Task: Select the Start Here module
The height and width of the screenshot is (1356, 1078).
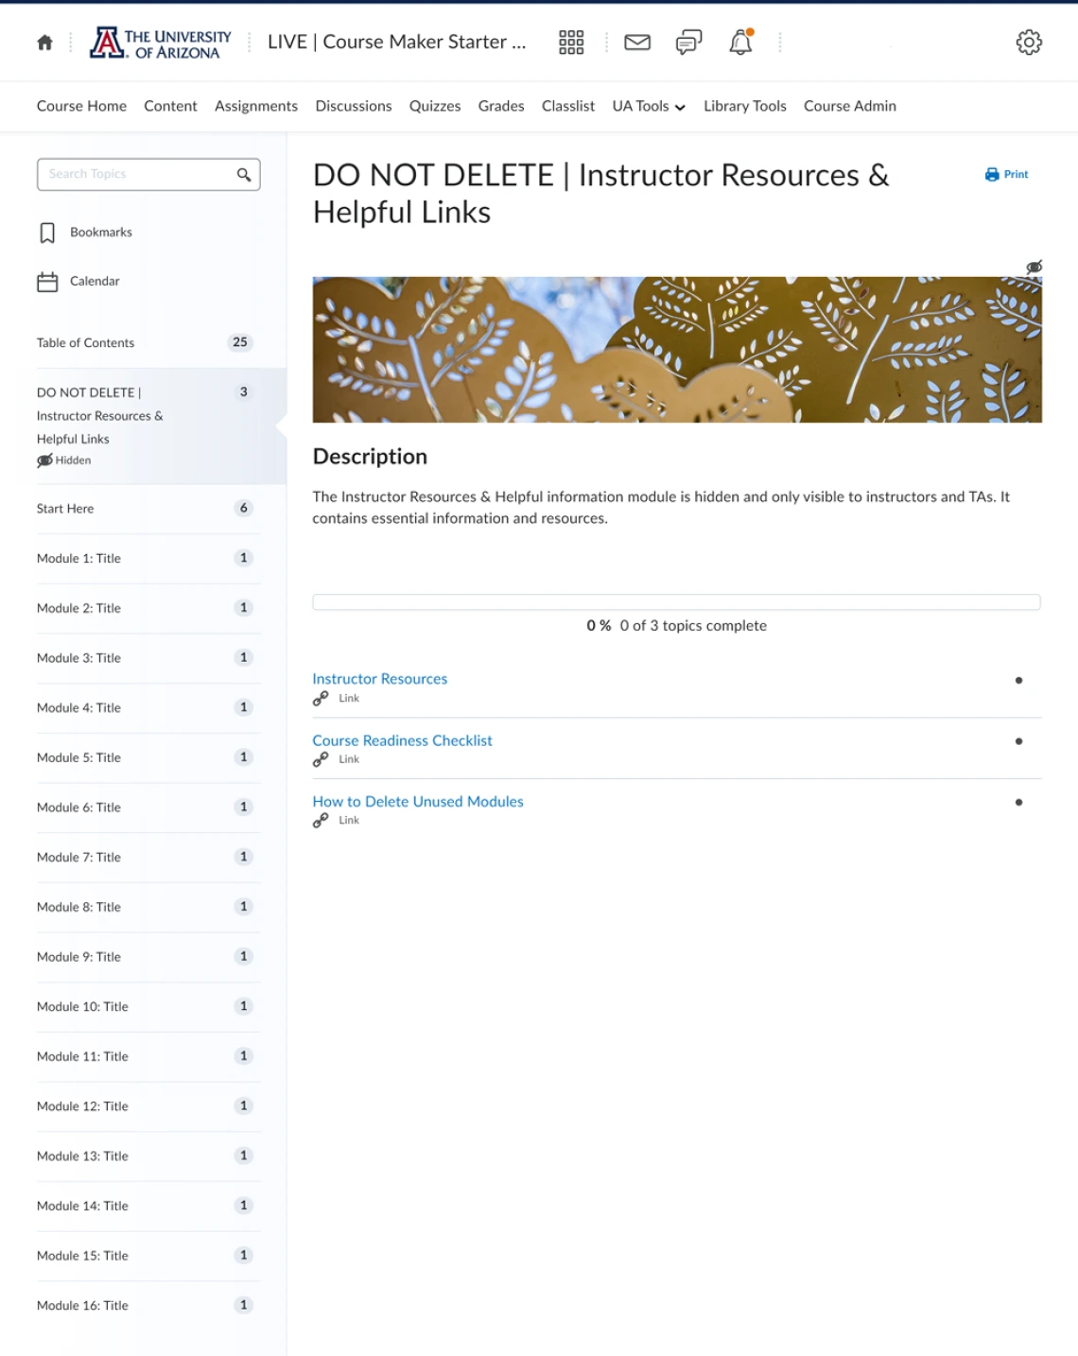Action: point(148,509)
